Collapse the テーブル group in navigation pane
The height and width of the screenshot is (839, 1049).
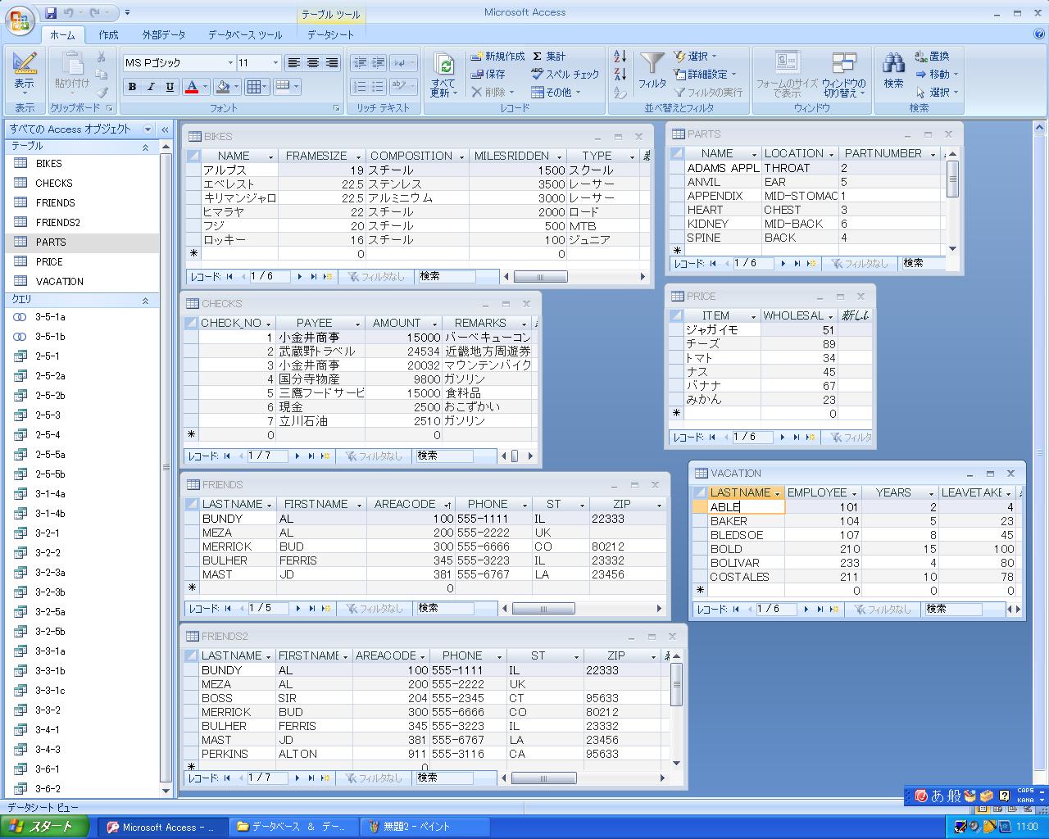point(146,147)
